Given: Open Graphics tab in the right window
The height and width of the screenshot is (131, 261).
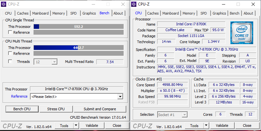Looking at the screenshot, I should [x=219, y=13].
